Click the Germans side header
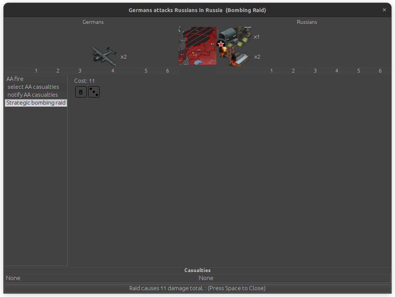The width and height of the screenshot is (395, 297). (x=93, y=22)
